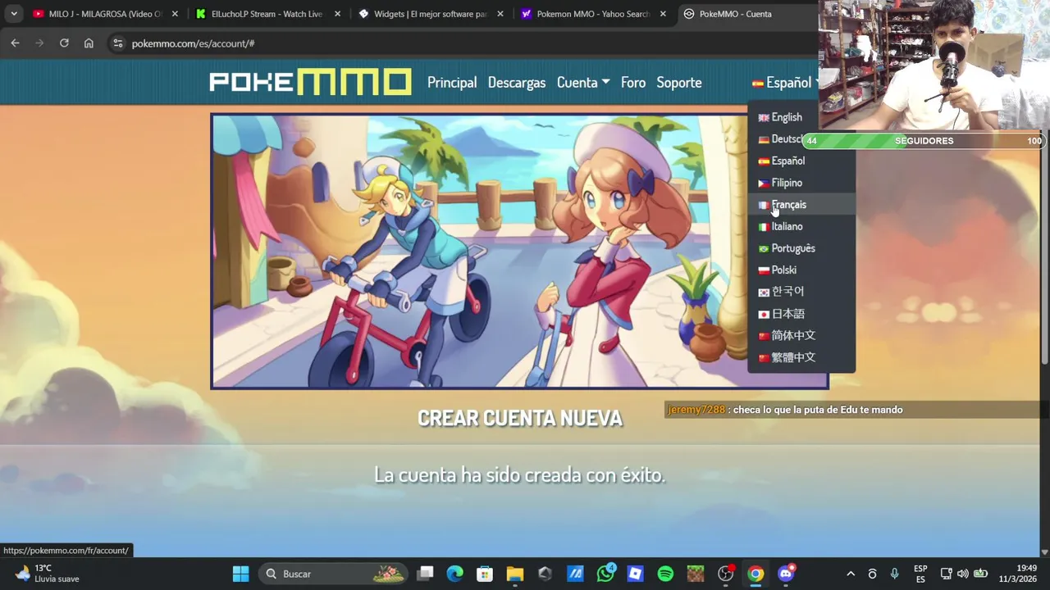Open Task View from the taskbar

tap(425, 574)
